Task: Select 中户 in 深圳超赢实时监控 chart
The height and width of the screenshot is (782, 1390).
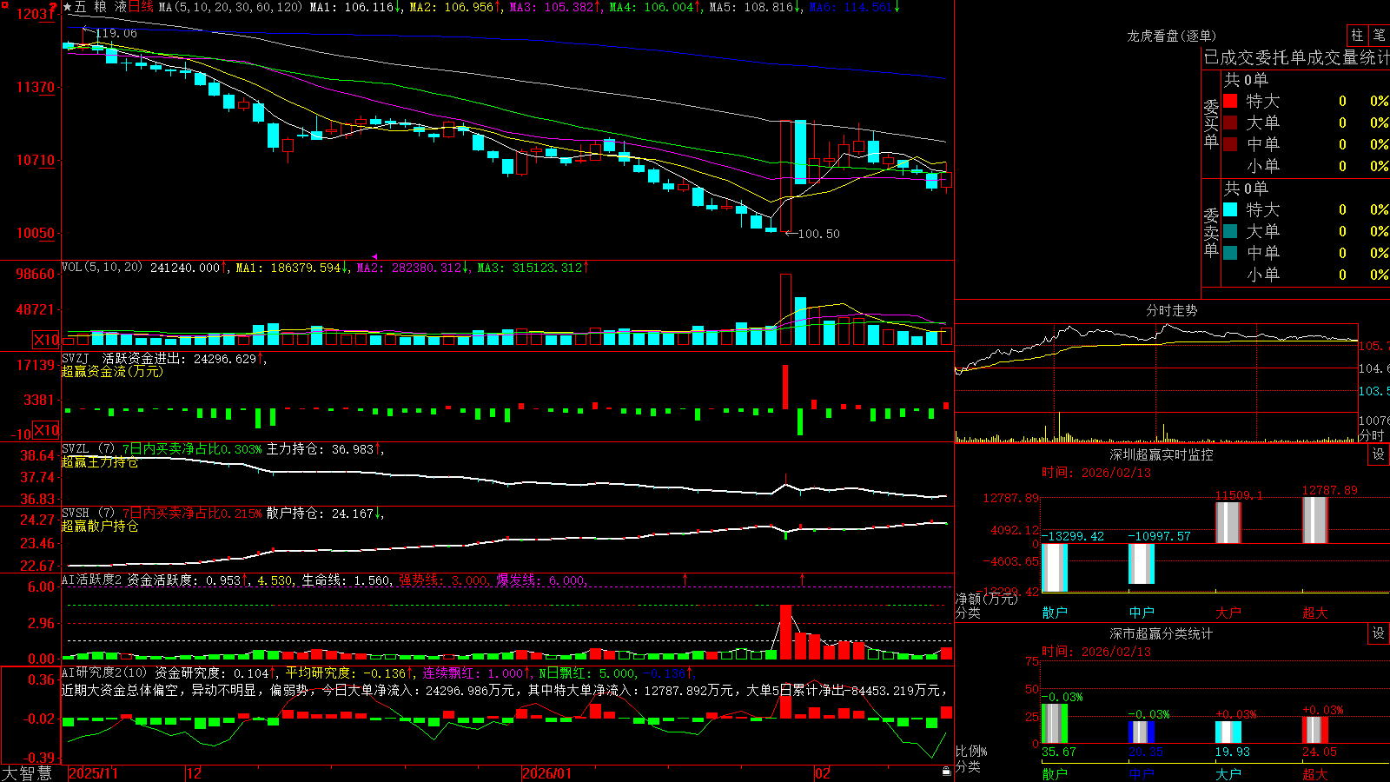Action: pos(1142,613)
